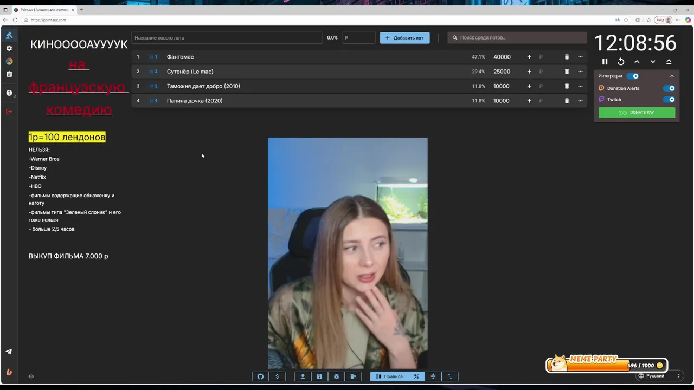Open browser menu three dots

[678, 20]
